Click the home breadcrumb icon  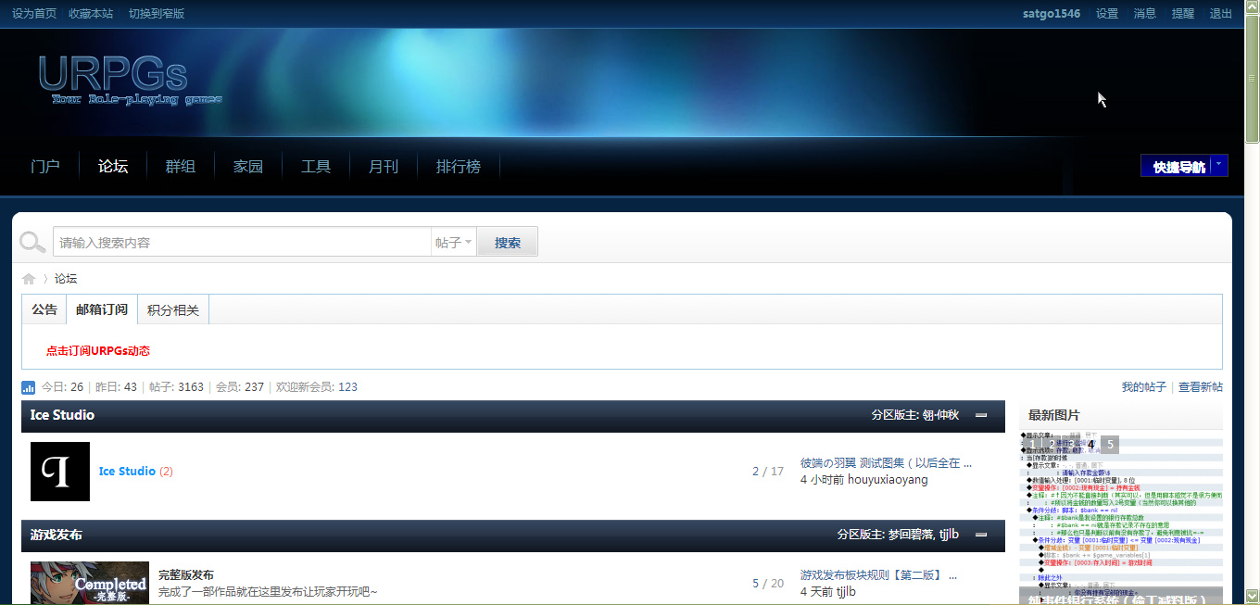click(x=29, y=279)
